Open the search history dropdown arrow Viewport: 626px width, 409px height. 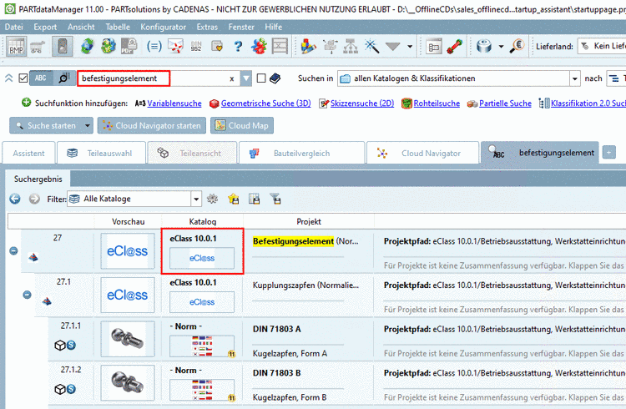(x=246, y=78)
